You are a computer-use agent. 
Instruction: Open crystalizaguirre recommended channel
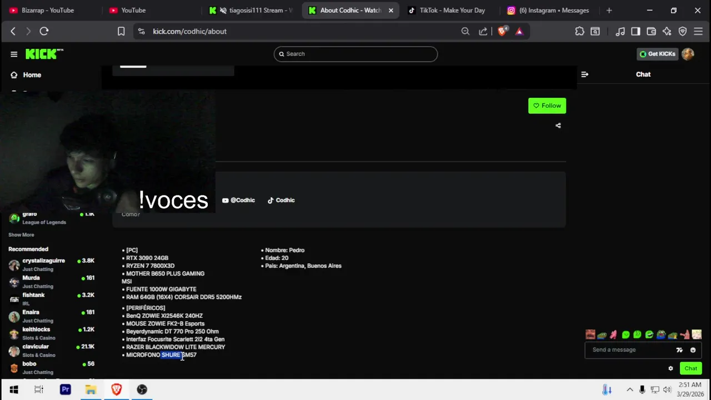pos(52,264)
